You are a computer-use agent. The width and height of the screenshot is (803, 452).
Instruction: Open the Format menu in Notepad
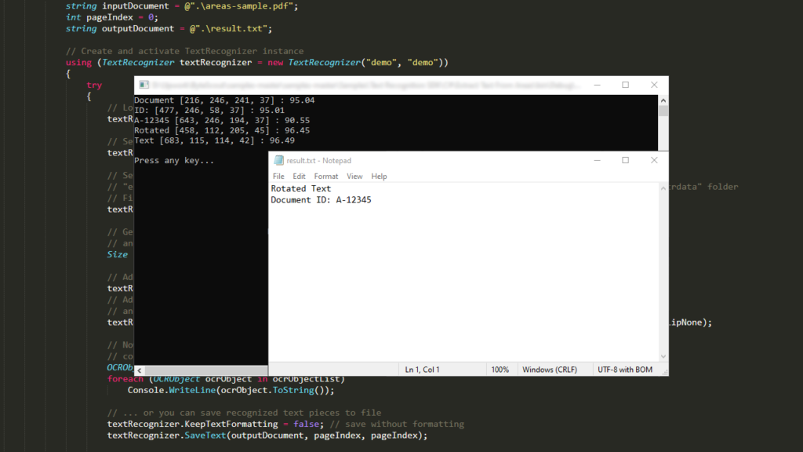[x=326, y=177]
